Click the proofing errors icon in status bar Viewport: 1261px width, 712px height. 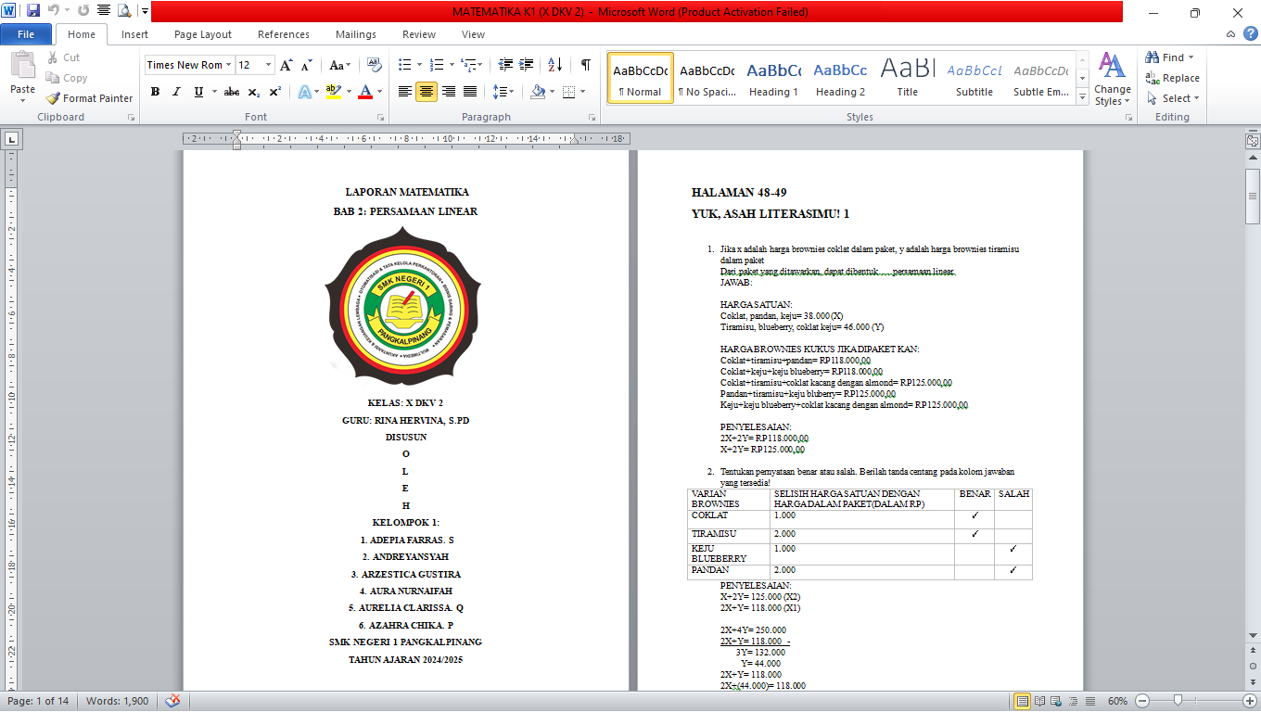(x=172, y=701)
